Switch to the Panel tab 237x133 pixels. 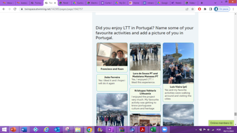click(64, 3)
